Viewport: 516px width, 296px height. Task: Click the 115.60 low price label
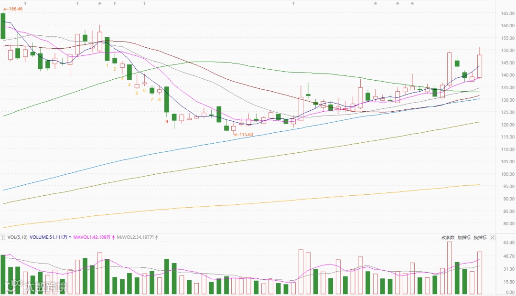(246, 135)
